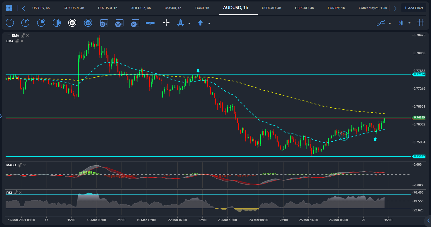Open the indicators icon in toolbar
The height and width of the screenshot is (227, 431).
tap(381, 23)
